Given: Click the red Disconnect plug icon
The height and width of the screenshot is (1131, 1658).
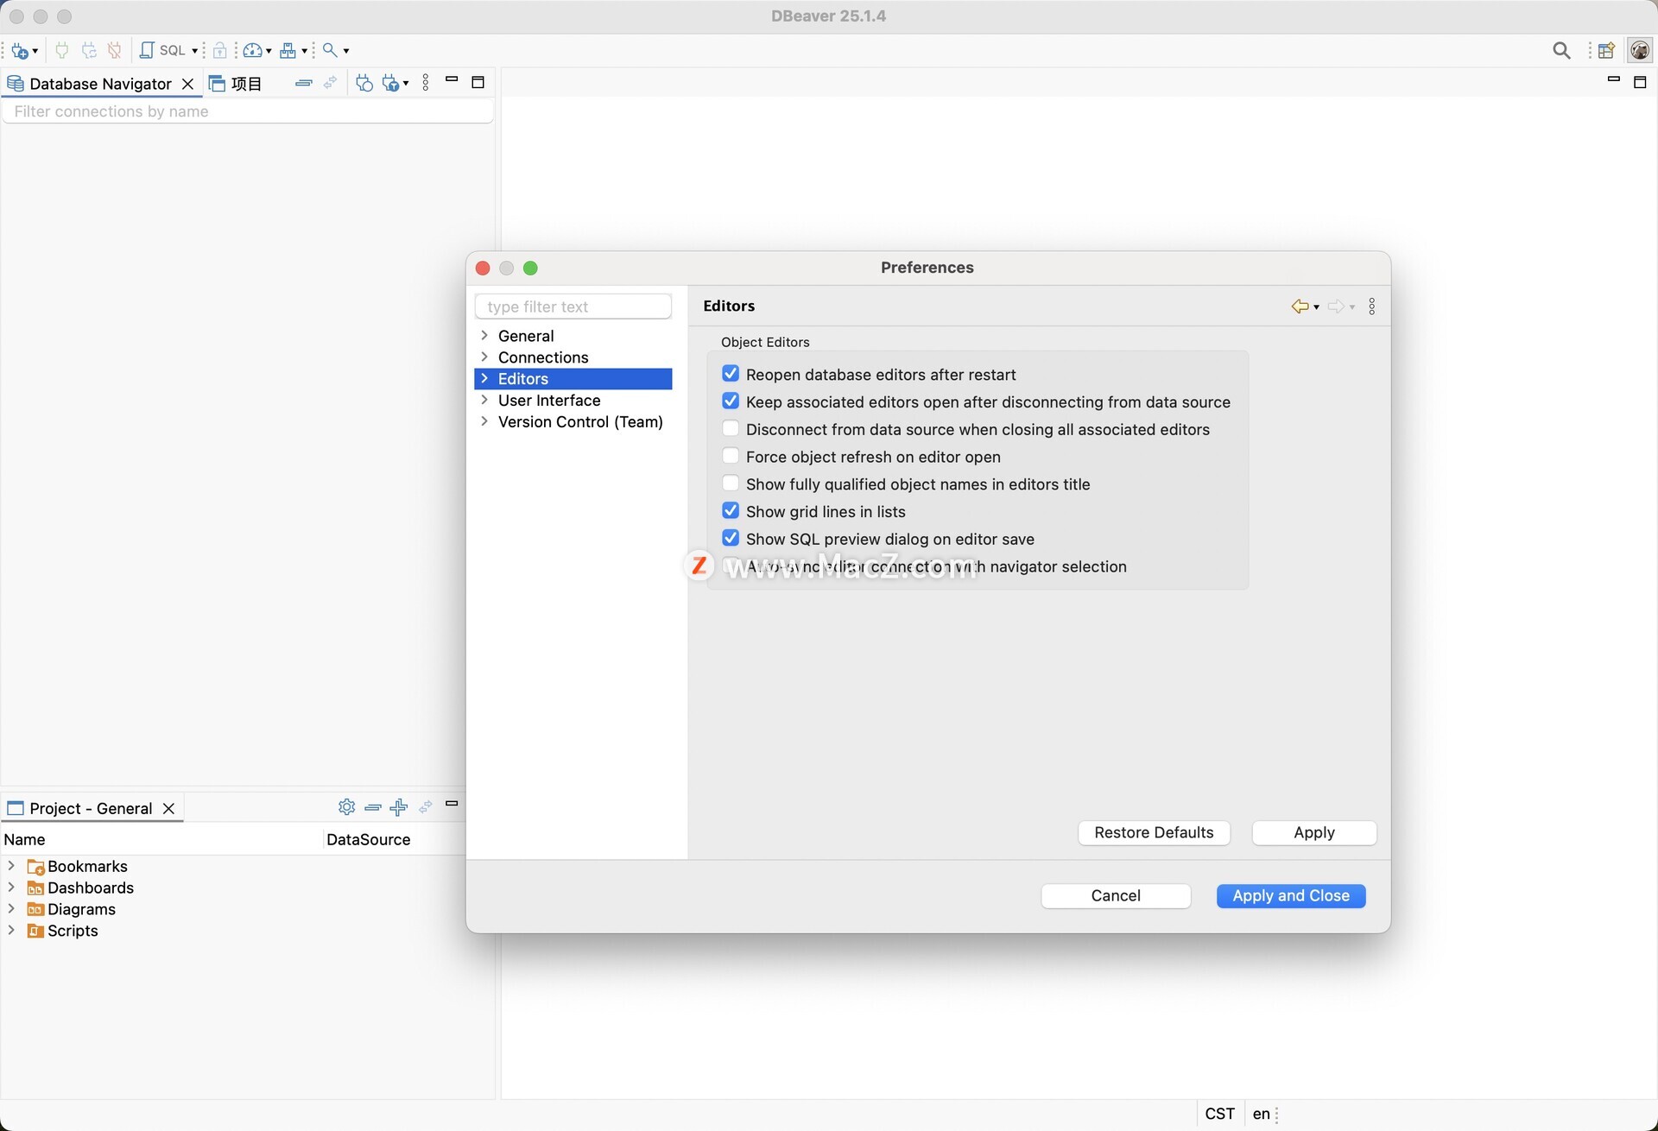Looking at the screenshot, I should [x=115, y=50].
